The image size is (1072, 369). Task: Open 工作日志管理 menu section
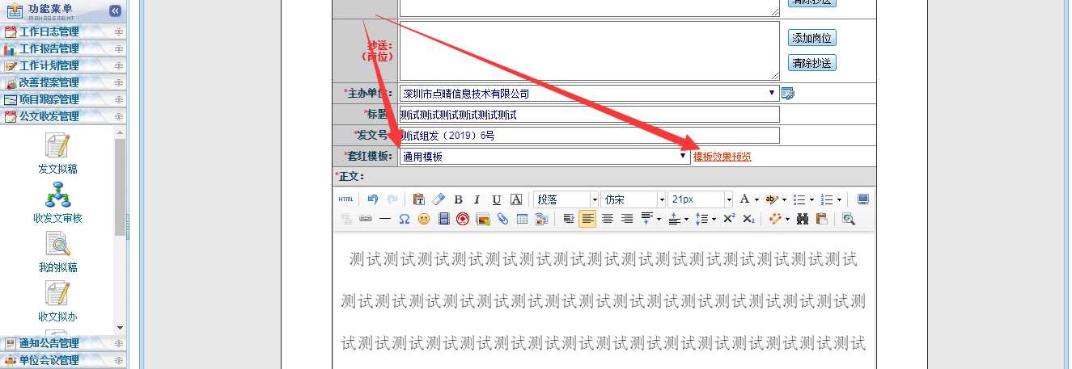coord(49,32)
